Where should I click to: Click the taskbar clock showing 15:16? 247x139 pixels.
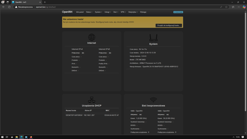point(238,137)
